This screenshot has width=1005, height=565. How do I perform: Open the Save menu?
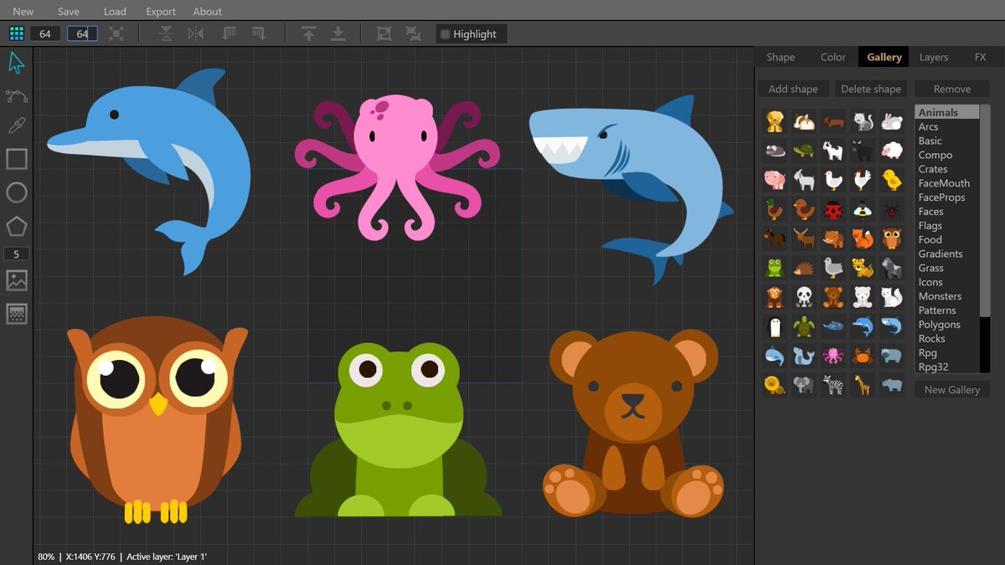[x=69, y=12]
